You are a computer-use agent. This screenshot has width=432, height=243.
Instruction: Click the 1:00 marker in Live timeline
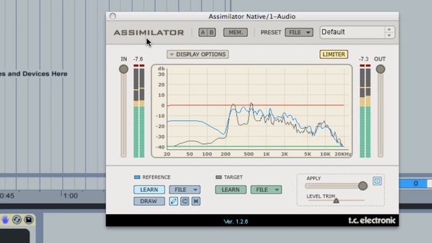70,196
